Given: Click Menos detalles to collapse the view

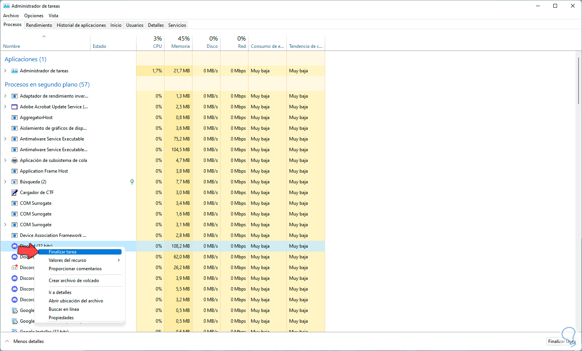Looking at the screenshot, I should (28, 341).
